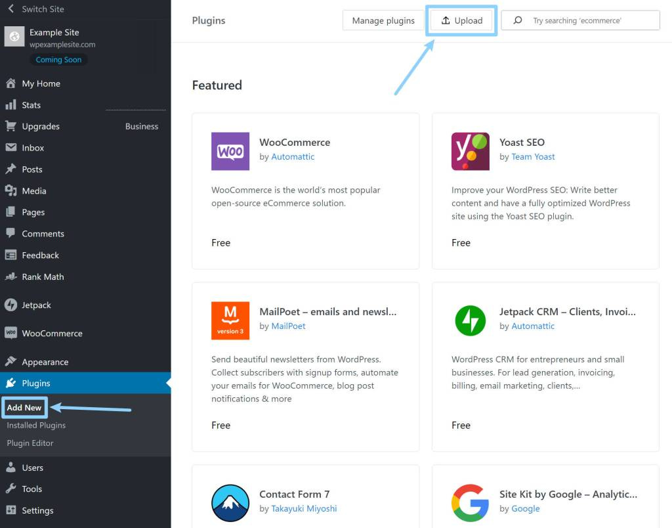Open the Site Kit Google logo
This screenshot has height=528, width=672.
point(470,503)
